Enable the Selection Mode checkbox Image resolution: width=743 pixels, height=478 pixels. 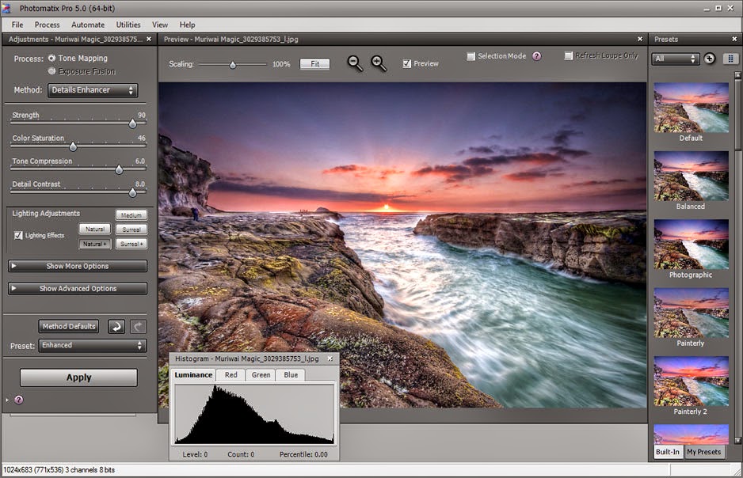click(x=471, y=57)
